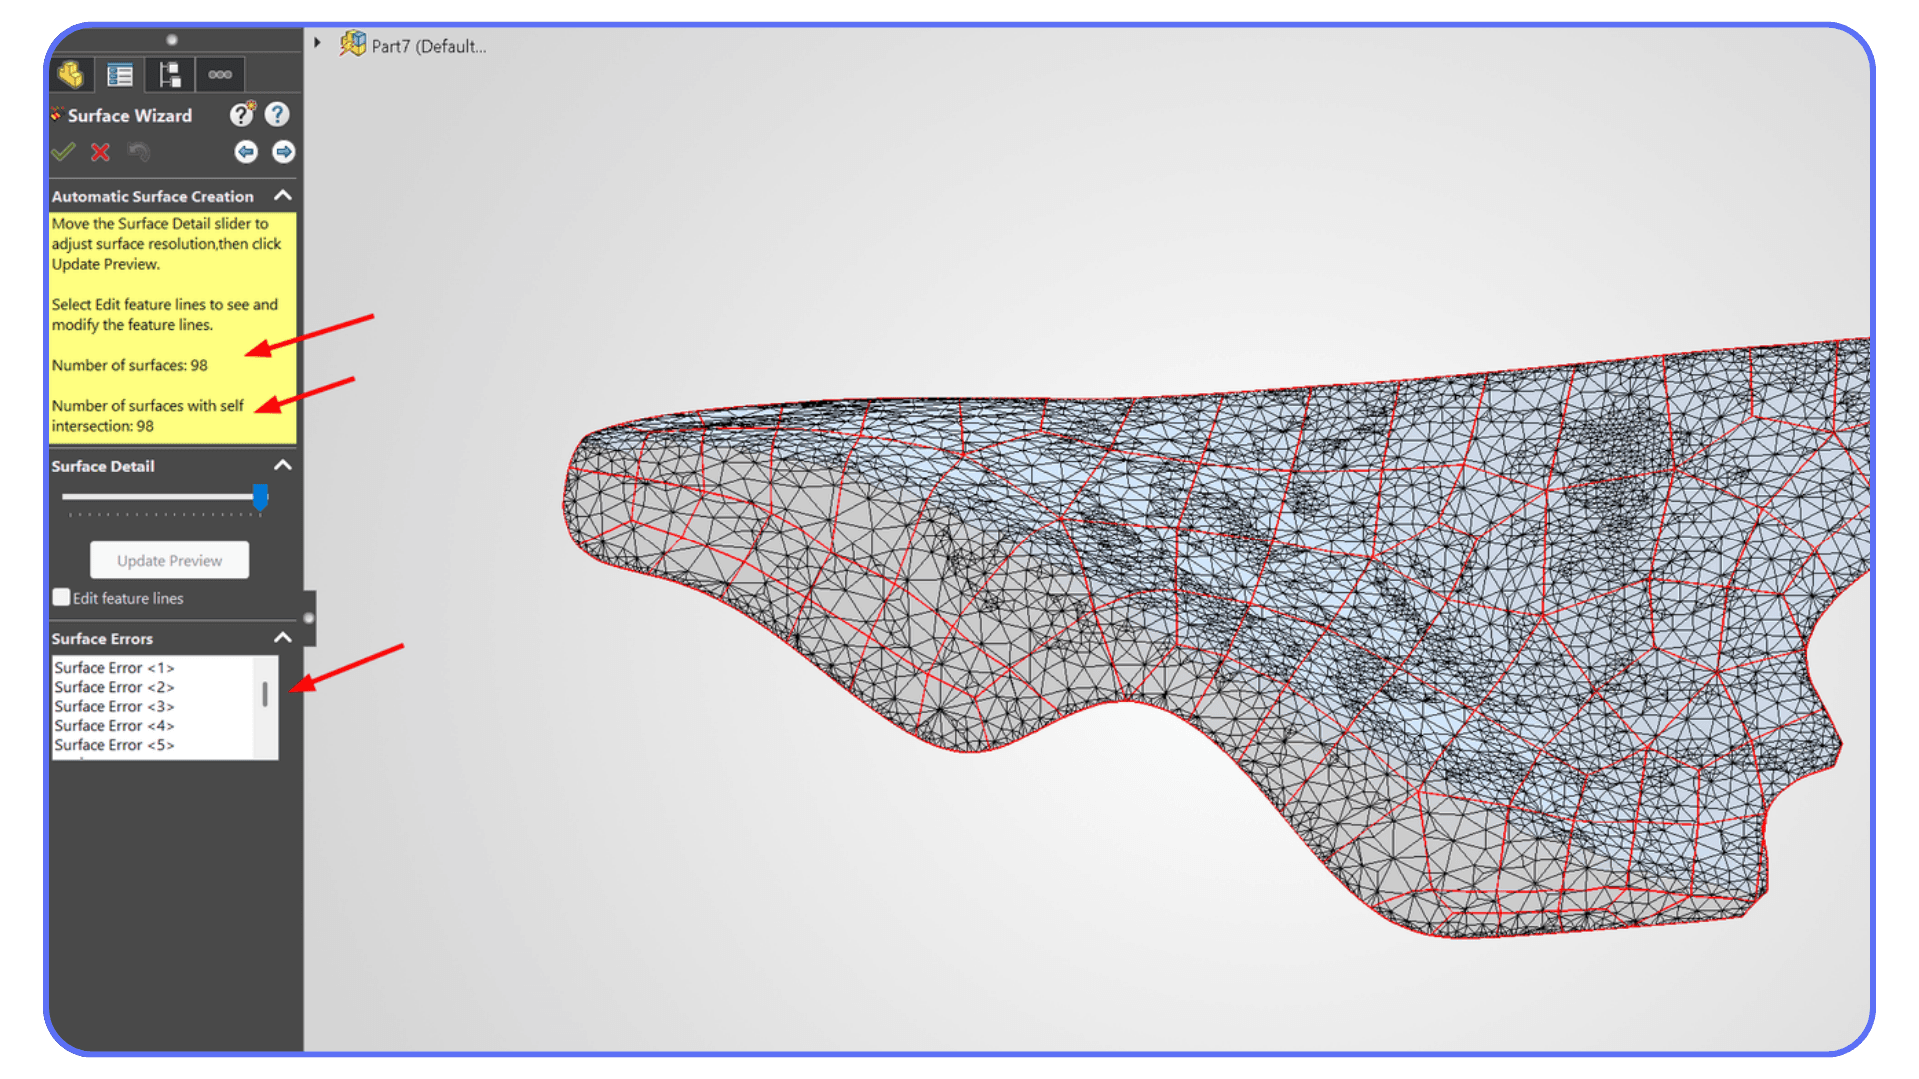
Task: Cancel the Surface Wizard with red X
Action: pos(99,152)
